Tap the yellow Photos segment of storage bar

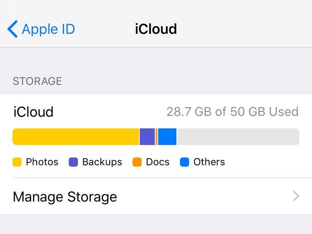pyautogui.click(x=76, y=137)
